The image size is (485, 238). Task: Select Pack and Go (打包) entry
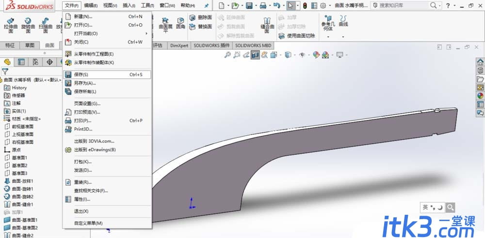coord(107,162)
